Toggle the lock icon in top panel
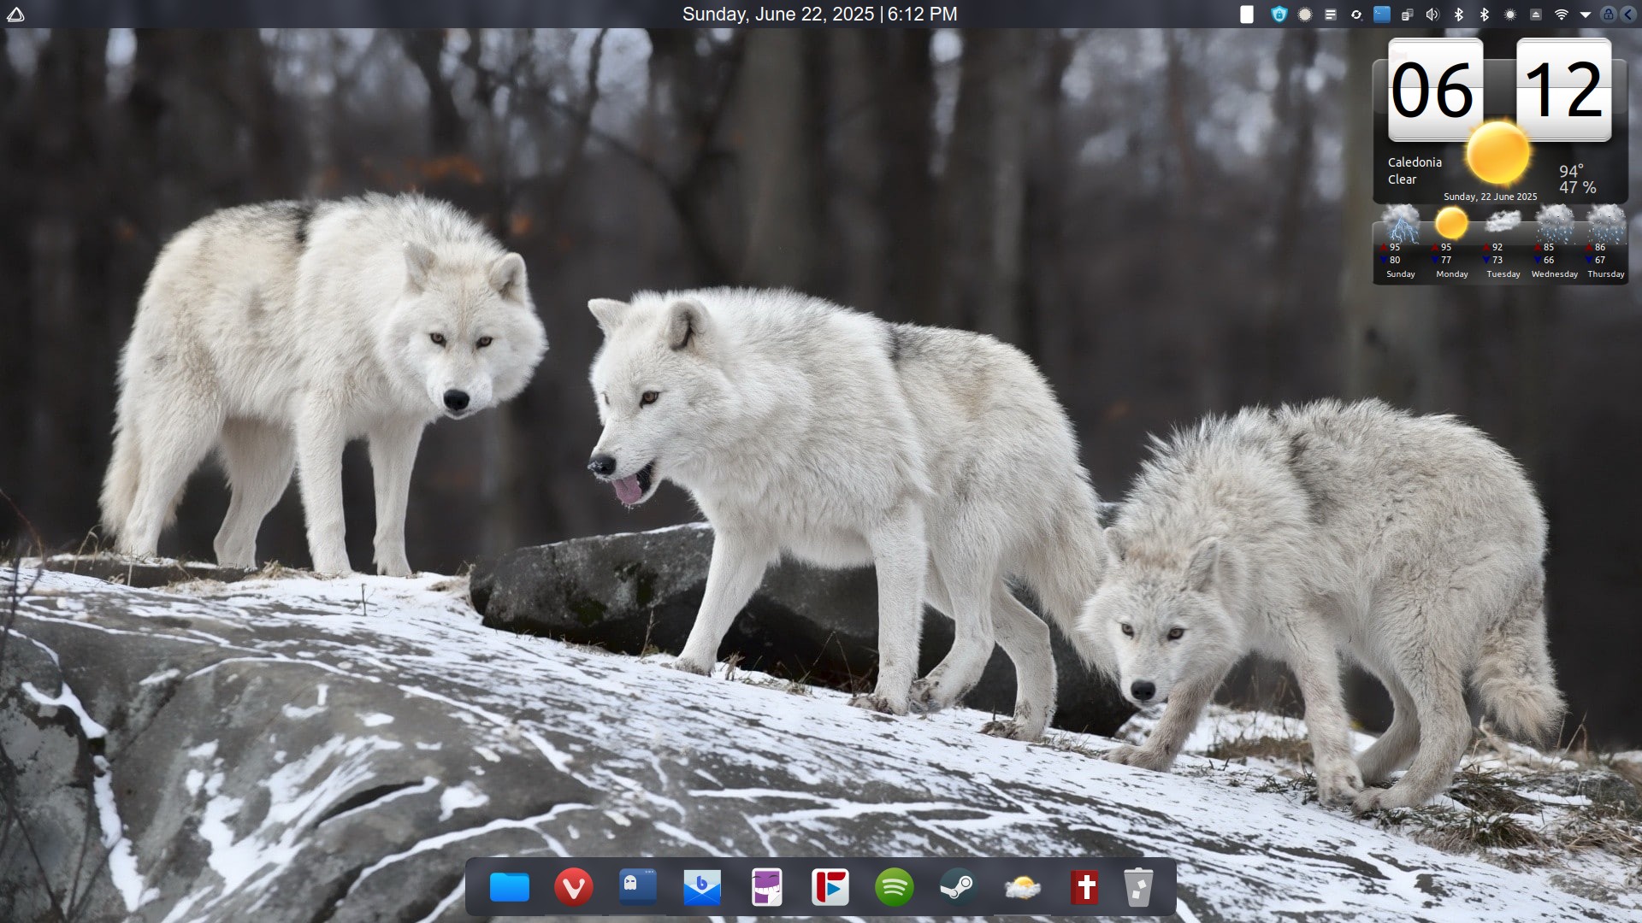This screenshot has height=923, width=1642. pos(1608,15)
